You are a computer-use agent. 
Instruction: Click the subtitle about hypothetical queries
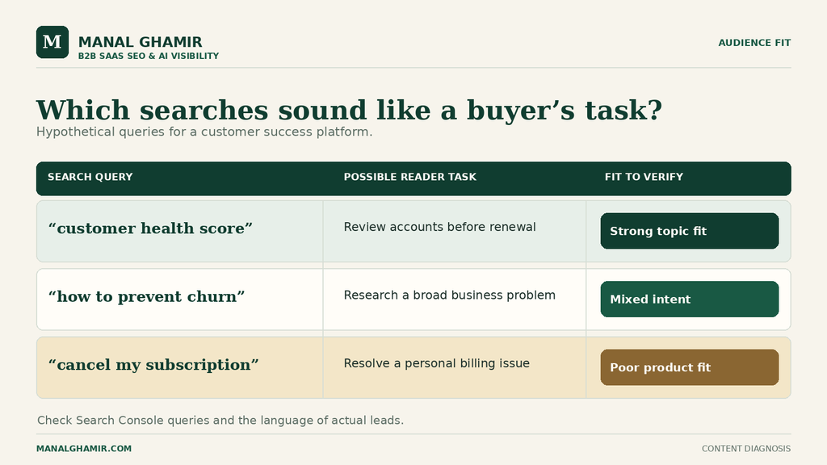pyautogui.click(x=204, y=132)
